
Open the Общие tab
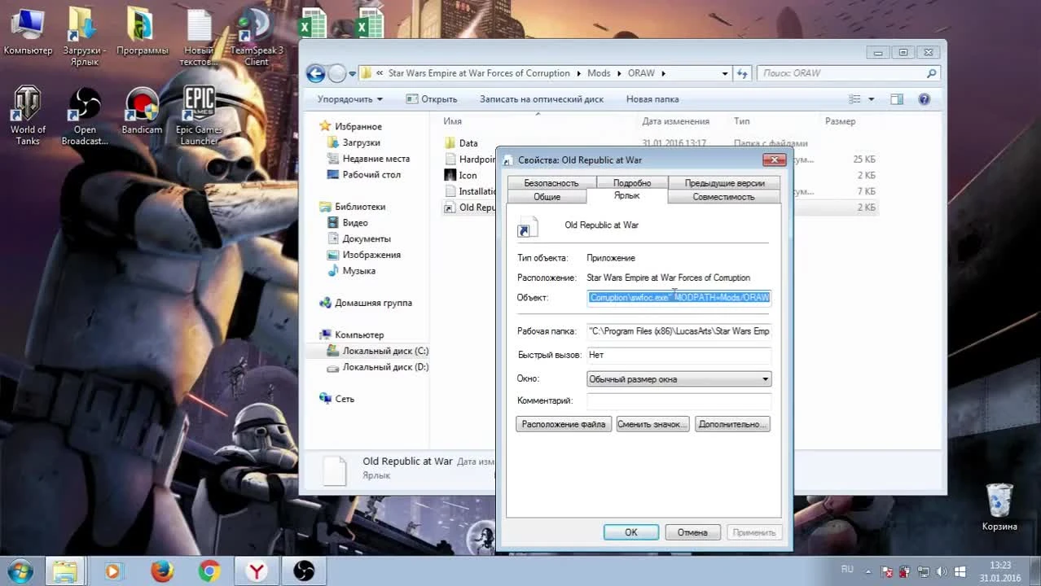[x=547, y=197]
